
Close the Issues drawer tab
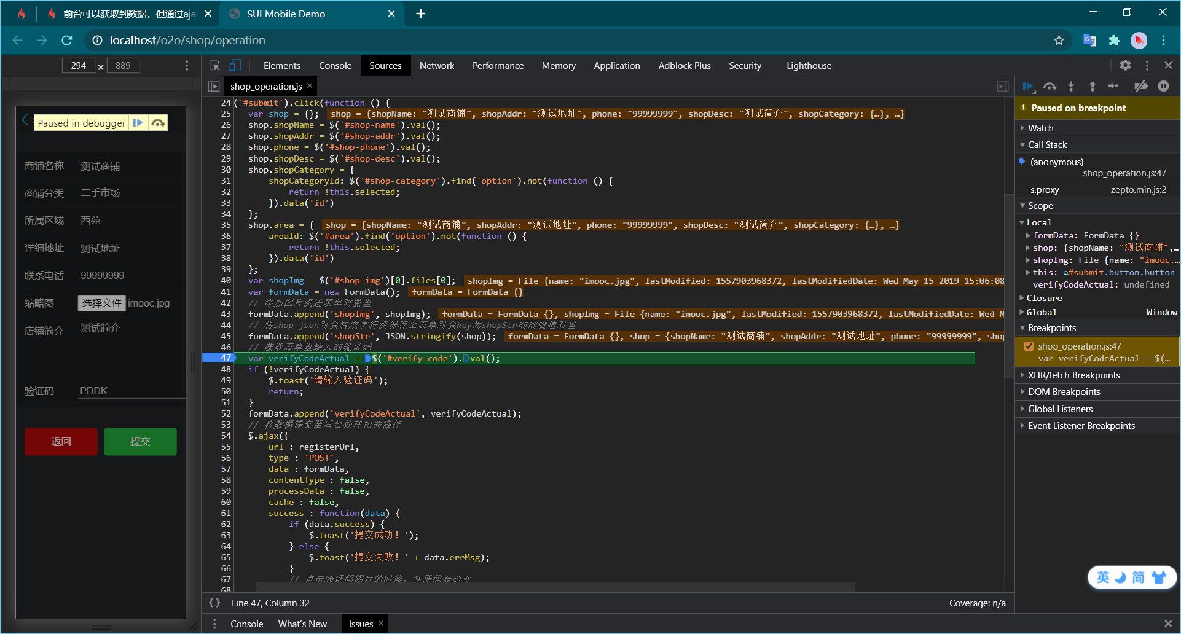pyautogui.click(x=381, y=623)
